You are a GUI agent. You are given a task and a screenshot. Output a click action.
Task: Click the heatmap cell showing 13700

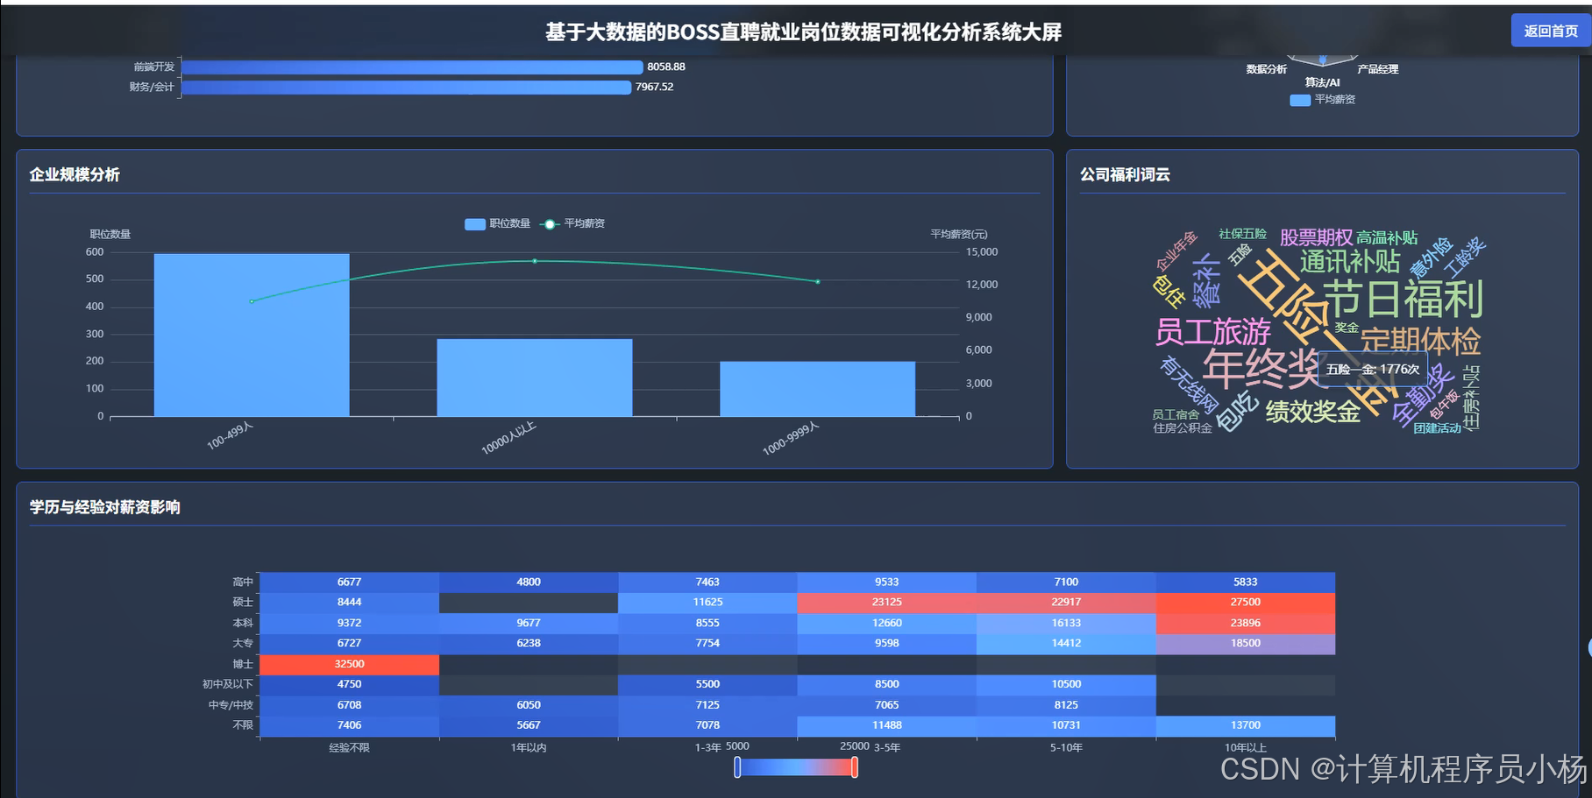pos(1245,726)
